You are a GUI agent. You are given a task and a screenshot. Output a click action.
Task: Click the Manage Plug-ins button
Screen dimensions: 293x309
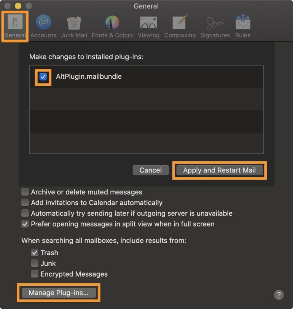[x=59, y=293]
